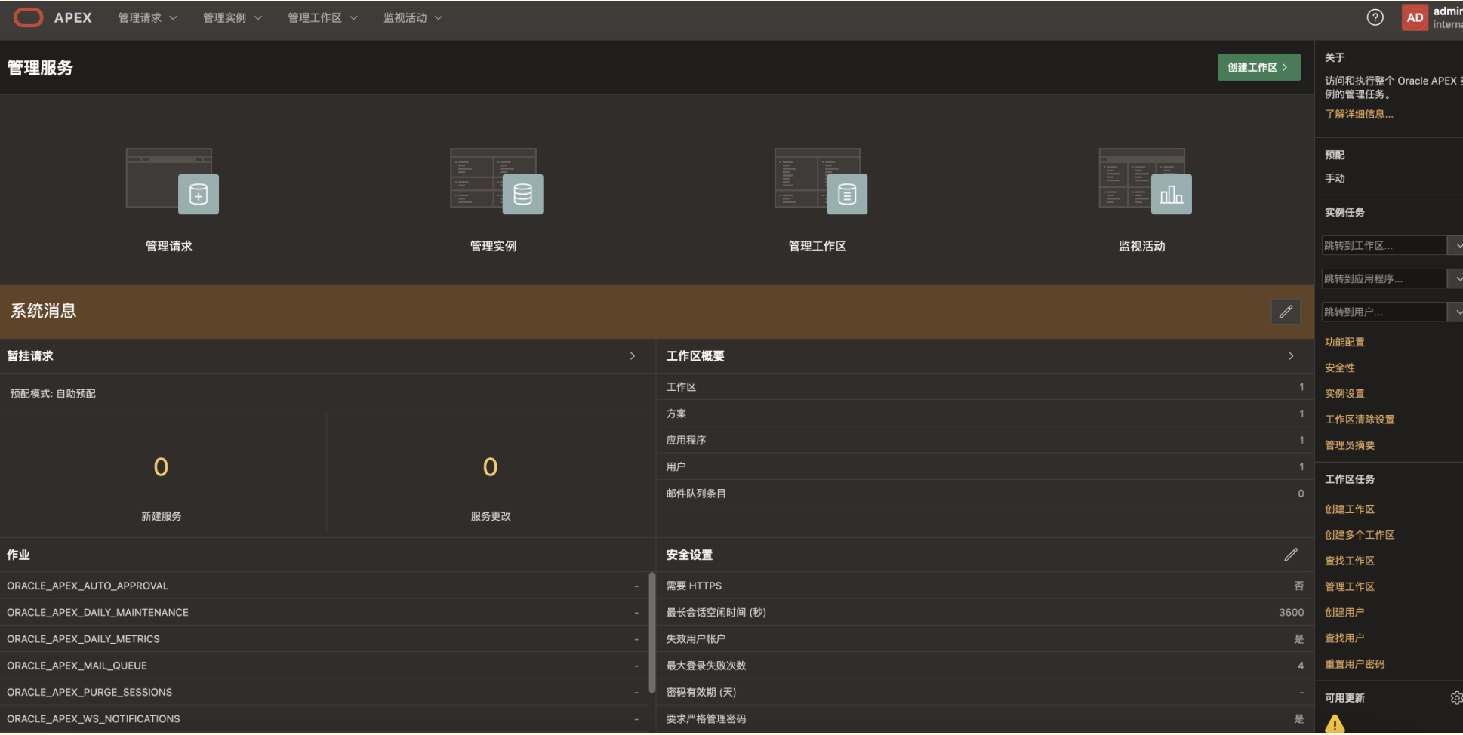Expand the 暂挂请求 chevron arrow
This screenshot has width=1463, height=735.
(633, 356)
